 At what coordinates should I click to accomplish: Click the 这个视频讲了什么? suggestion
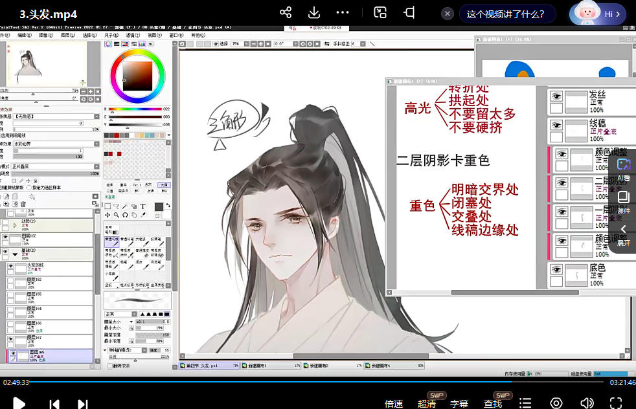[505, 14]
